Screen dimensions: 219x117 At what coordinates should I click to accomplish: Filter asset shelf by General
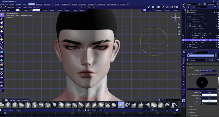click(13, 100)
